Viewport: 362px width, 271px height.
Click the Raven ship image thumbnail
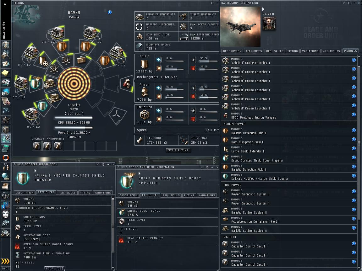click(x=240, y=26)
